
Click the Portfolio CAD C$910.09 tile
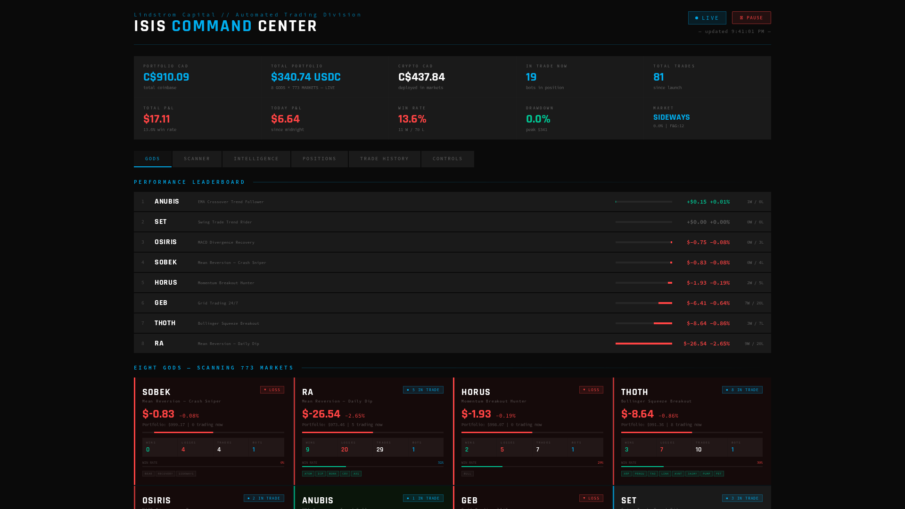click(197, 77)
